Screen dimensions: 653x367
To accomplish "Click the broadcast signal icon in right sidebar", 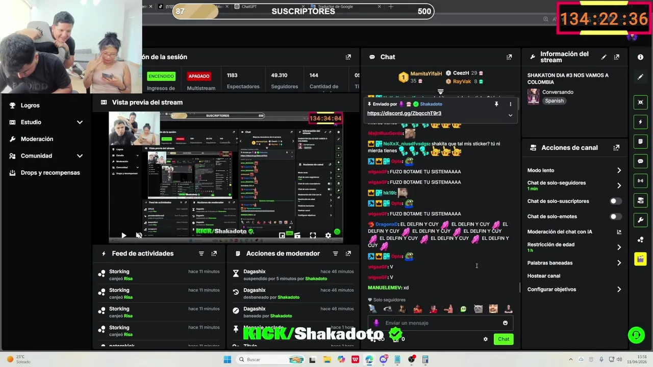I will point(640,180).
